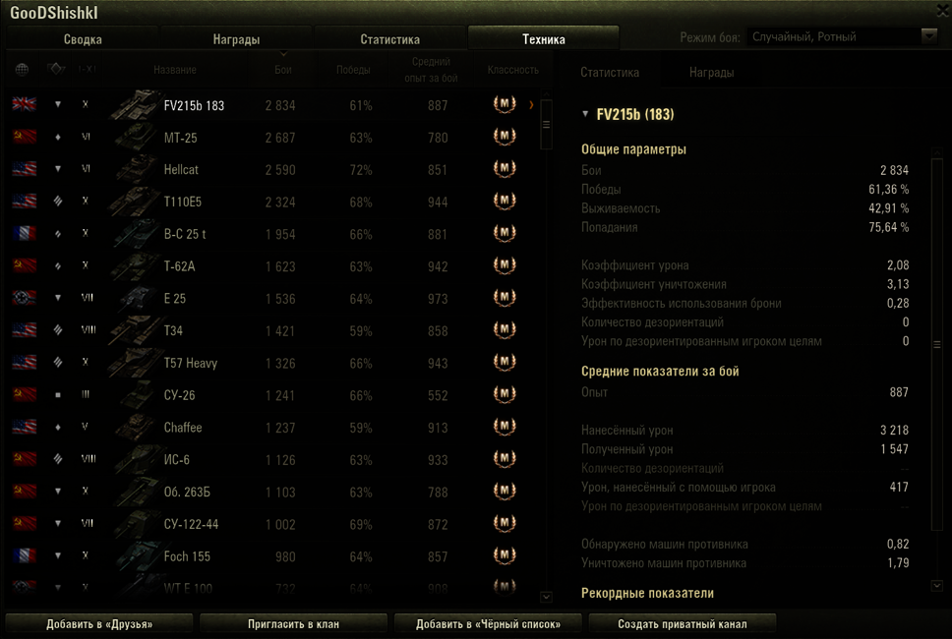Sort by Победы column header
Screen dimensions: 952x639
point(353,70)
